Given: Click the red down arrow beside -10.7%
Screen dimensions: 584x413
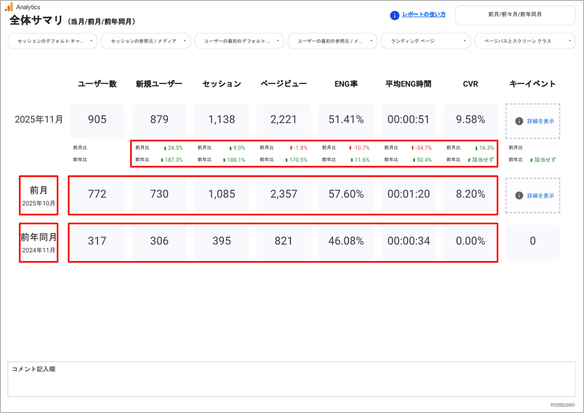Looking at the screenshot, I should click(x=350, y=148).
